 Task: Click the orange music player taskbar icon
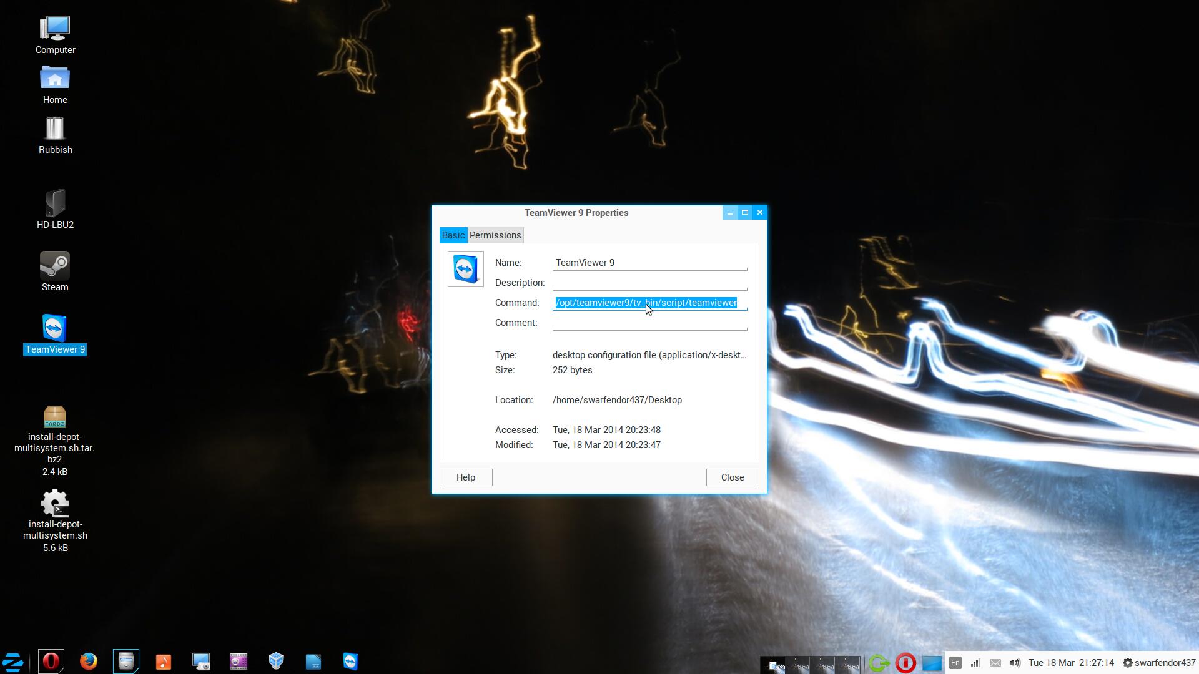pos(164,662)
